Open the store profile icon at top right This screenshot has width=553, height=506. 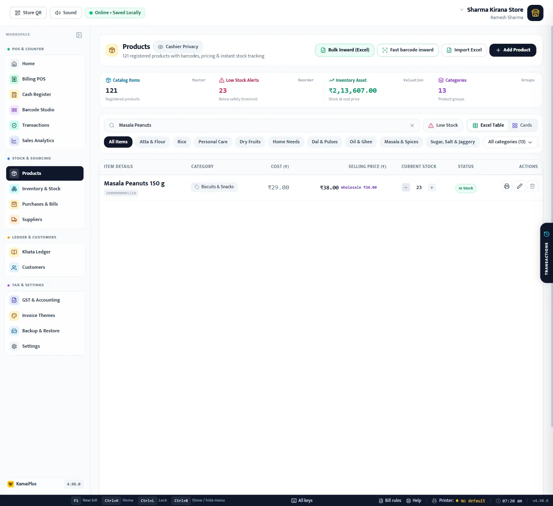(535, 13)
